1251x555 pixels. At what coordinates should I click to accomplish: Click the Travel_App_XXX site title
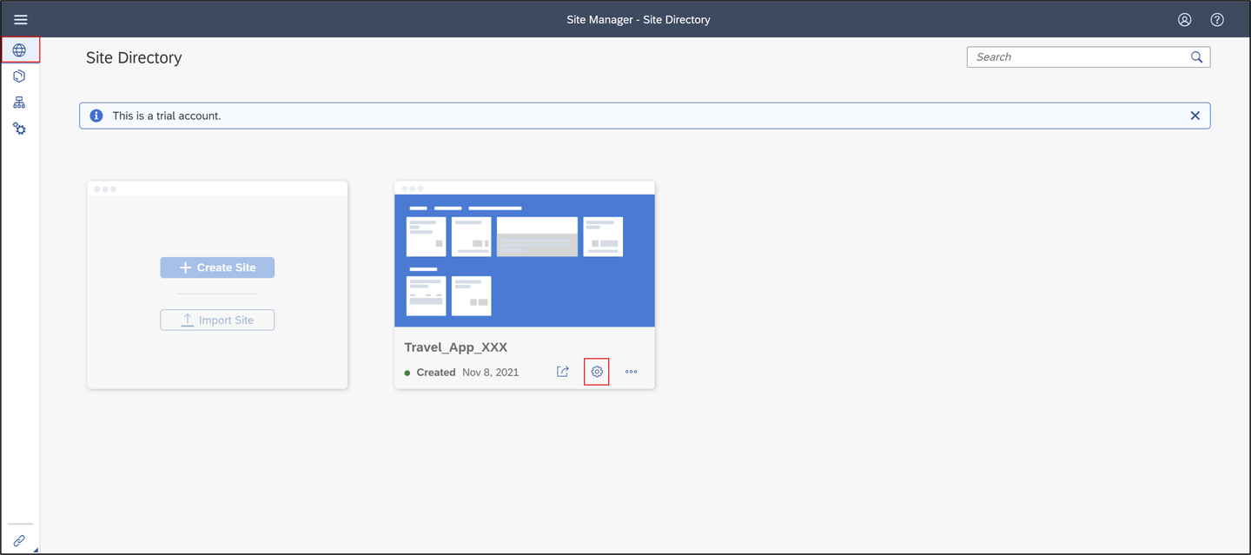[x=456, y=347]
